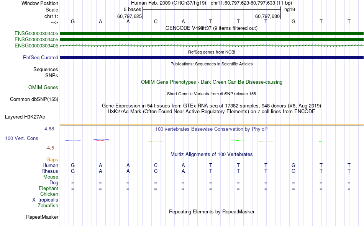Click the -4.5 PhyloP lower scale value
The image size is (364, 226).
[x=50, y=148]
